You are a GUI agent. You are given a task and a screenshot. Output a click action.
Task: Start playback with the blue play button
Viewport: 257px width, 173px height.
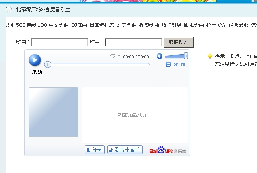point(35,60)
